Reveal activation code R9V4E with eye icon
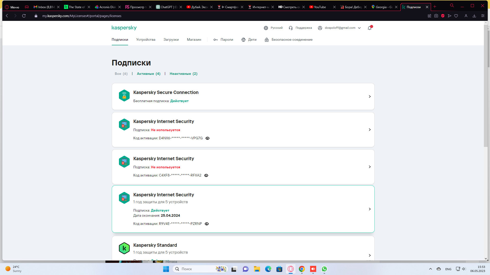Image resolution: width=490 pixels, height=275 pixels. pos(207,224)
